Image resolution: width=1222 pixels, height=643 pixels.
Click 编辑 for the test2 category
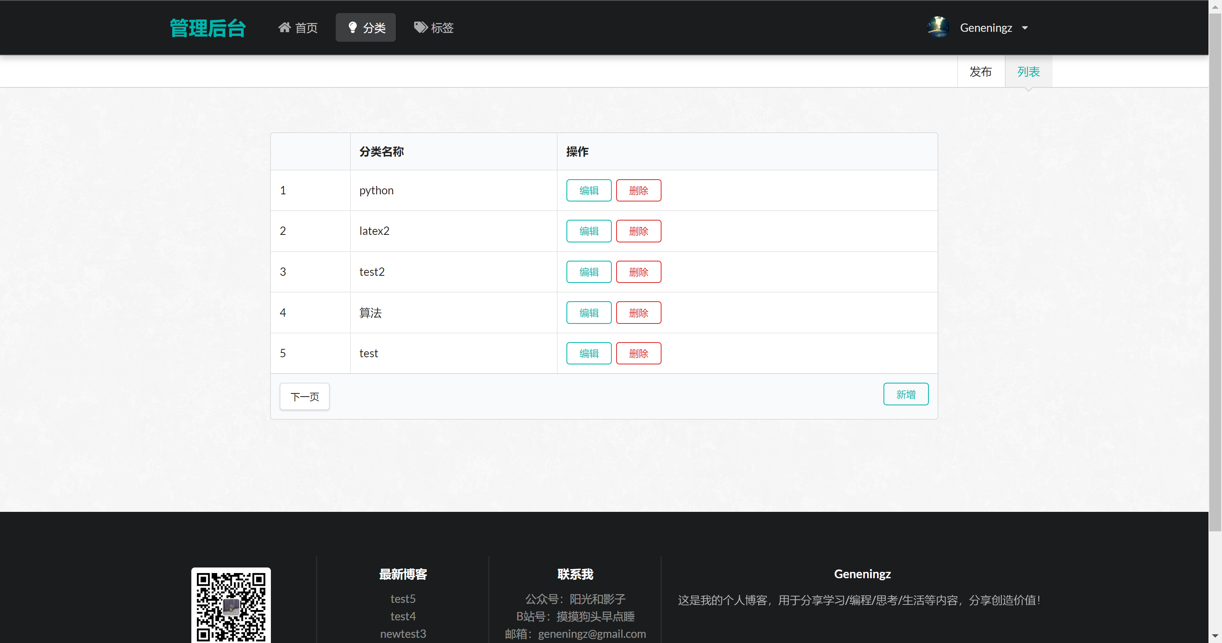[588, 271]
